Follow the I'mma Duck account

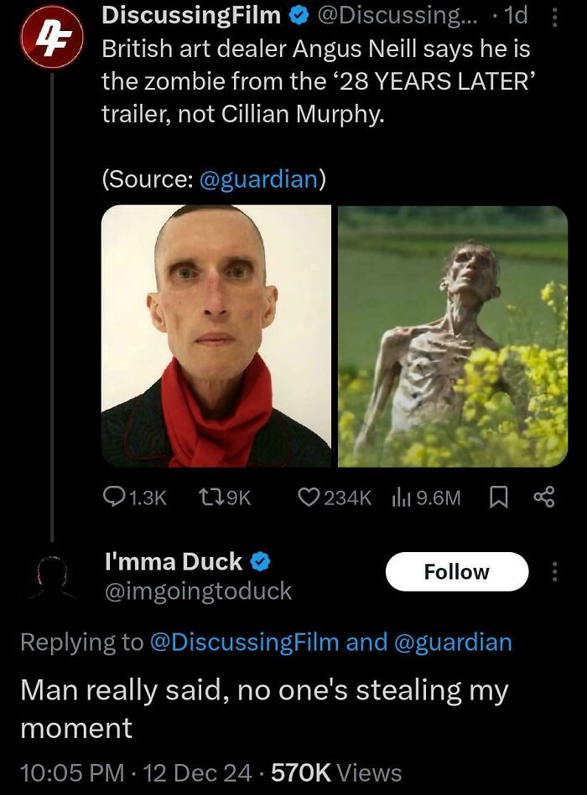(x=457, y=571)
